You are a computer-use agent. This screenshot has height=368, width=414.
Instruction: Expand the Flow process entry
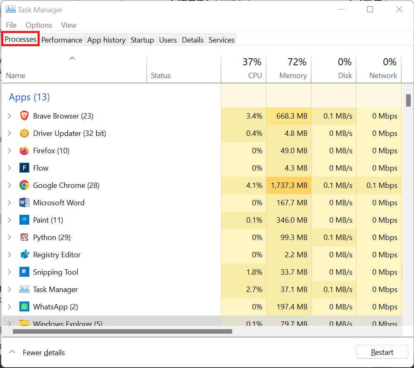point(10,168)
